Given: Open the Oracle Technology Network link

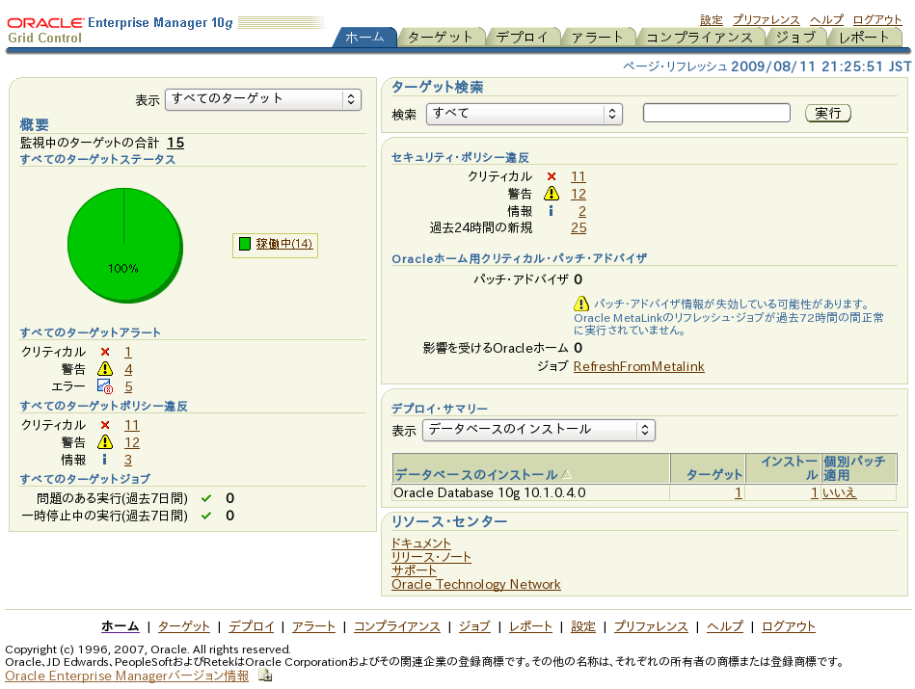Looking at the screenshot, I should click(476, 585).
